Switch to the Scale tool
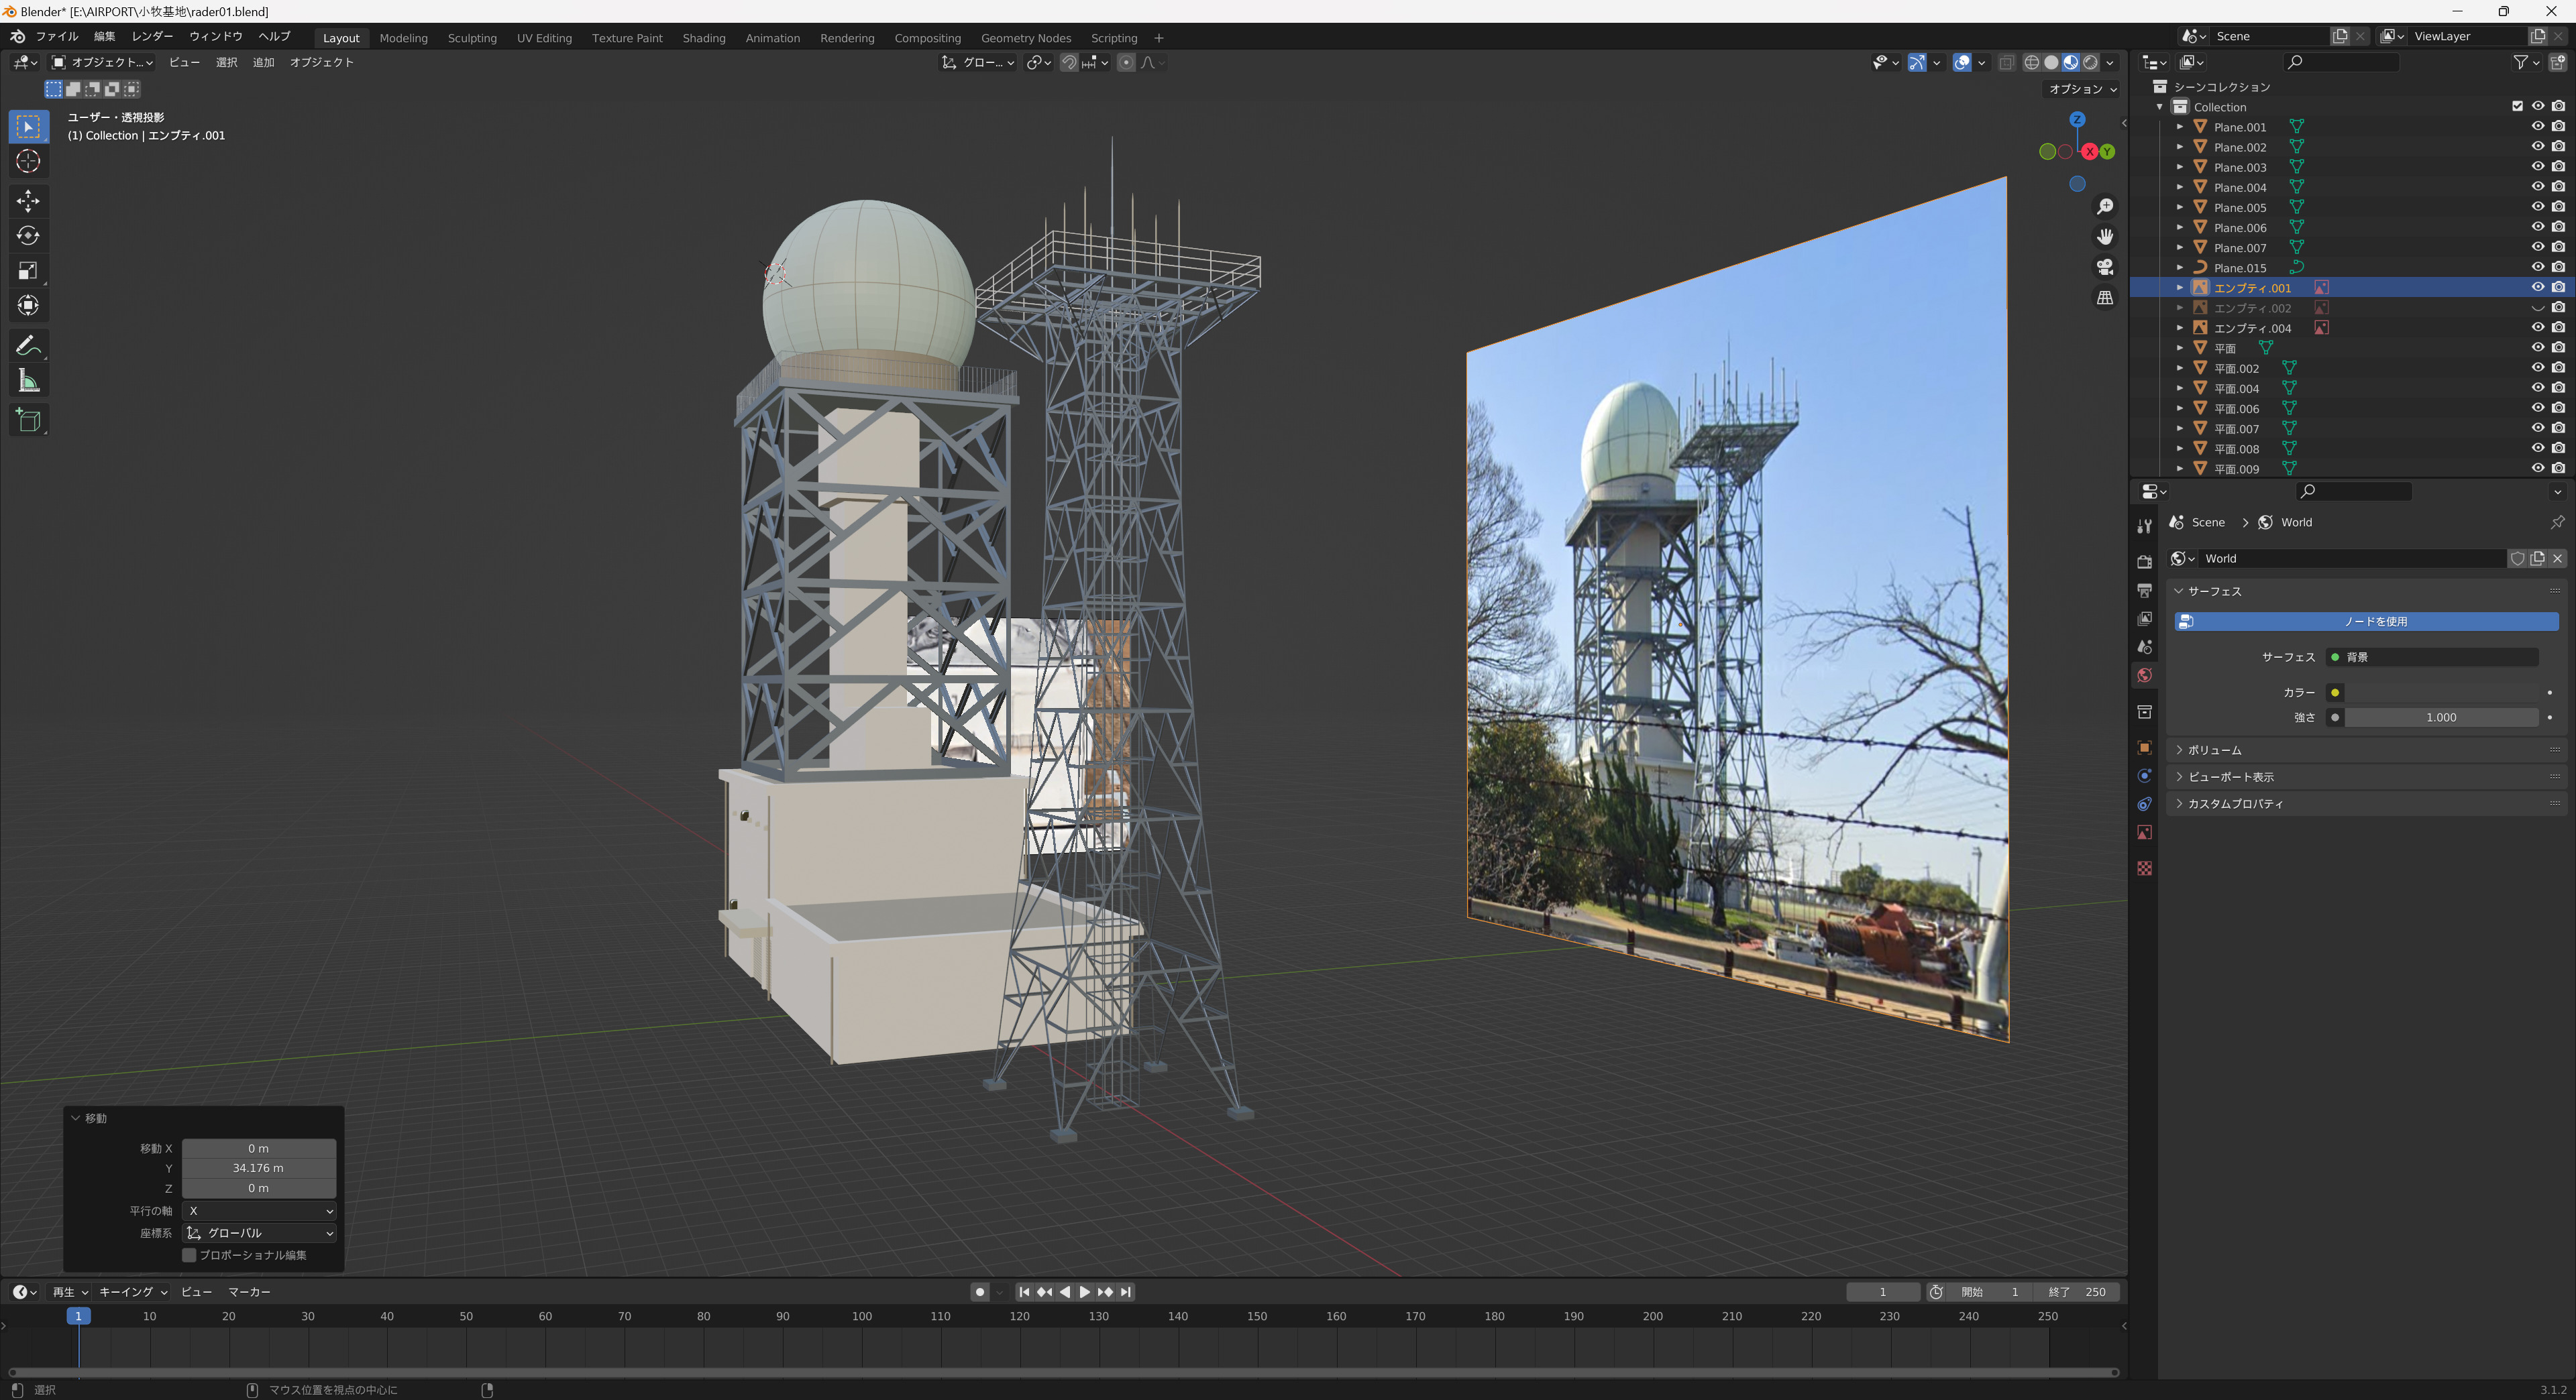The image size is (2576, 1400). point(28,271)
